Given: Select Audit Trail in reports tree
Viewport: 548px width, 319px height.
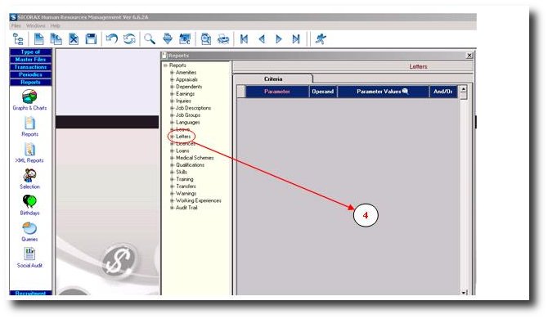Looking at the screenshot, I should (x=186, y=208).
